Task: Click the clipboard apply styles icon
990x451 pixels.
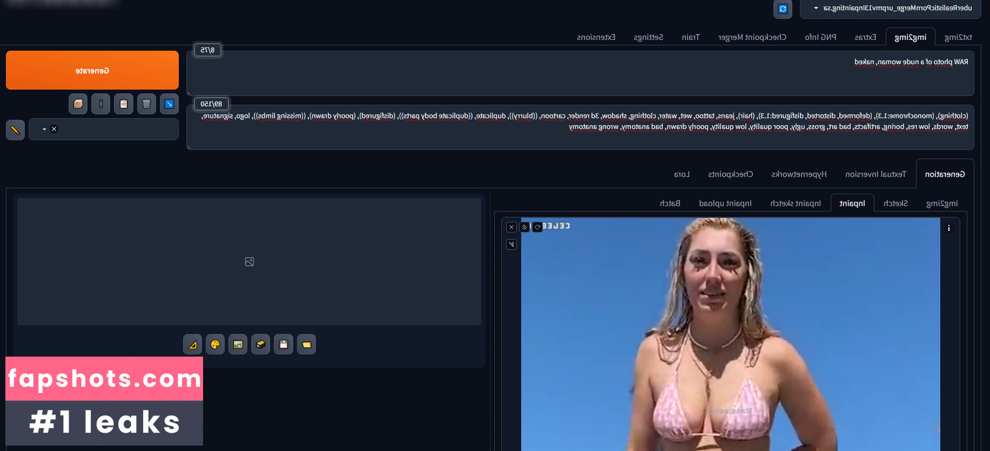Action: click(x=124, y=104)
